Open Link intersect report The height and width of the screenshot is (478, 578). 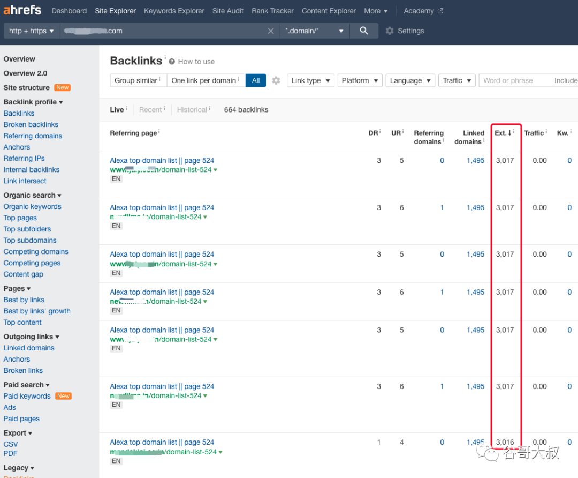point(25,181)
